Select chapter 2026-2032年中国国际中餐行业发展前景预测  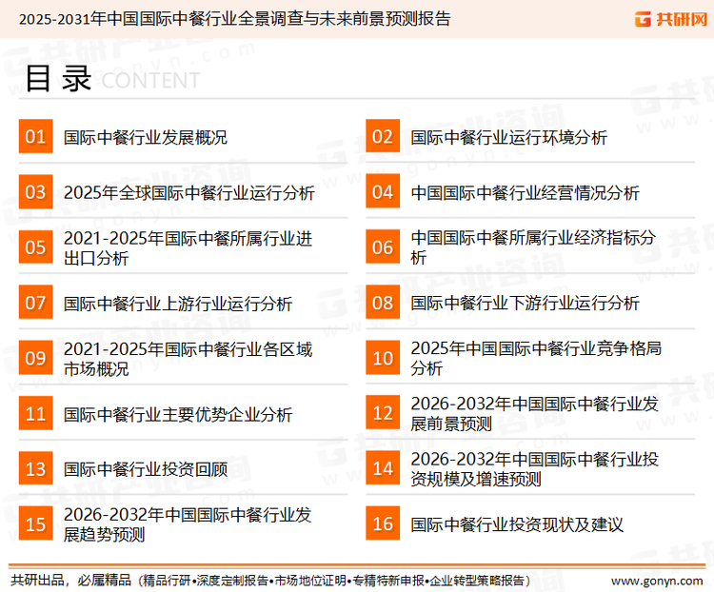535,413
